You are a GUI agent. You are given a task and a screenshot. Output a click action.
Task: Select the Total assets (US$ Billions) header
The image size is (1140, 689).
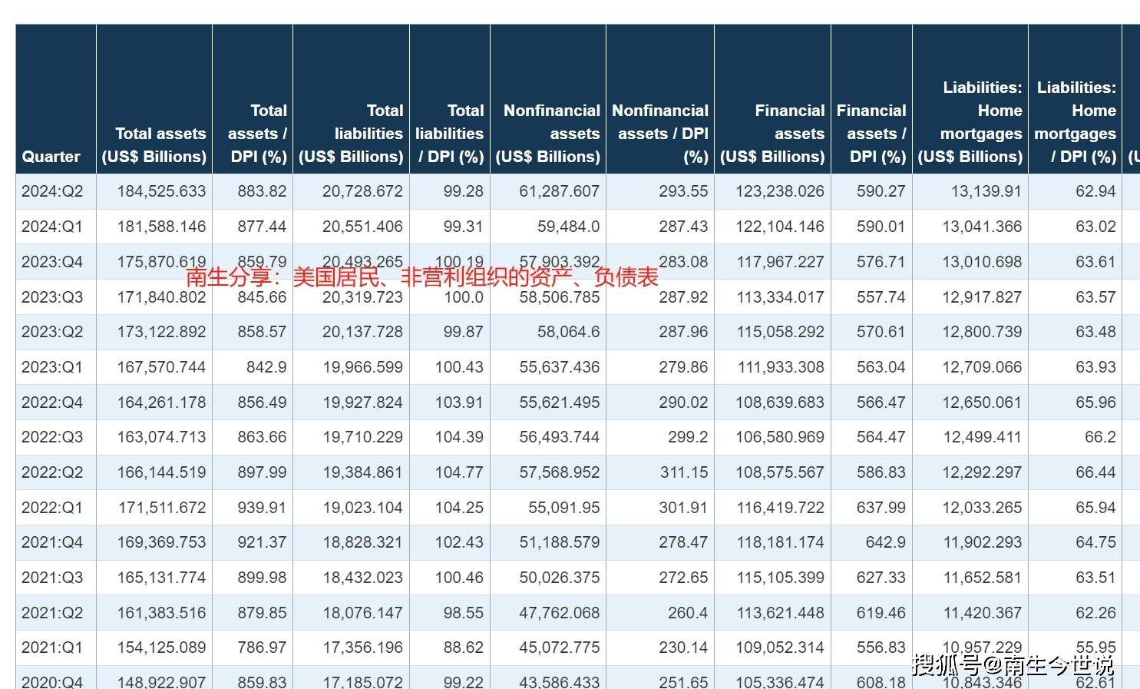point(154,145)
